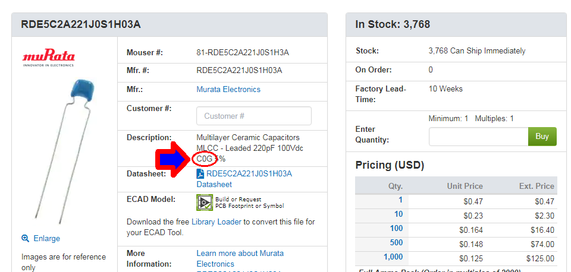Viewport: 571px width, 272px height.
Task: Click the Qty. column header
Action: coord(396,186)
